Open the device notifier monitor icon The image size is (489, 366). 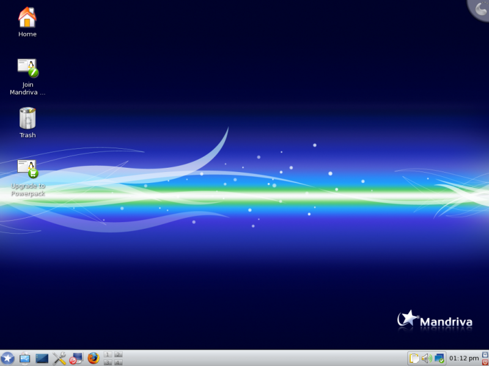click(x=25, y=358)
